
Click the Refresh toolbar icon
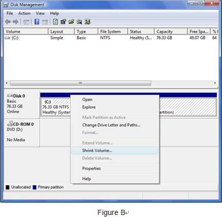click(55, 21)
